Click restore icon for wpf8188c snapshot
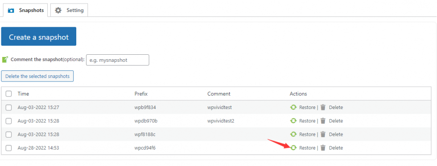 pyautogui.click(x=293, y=134)
